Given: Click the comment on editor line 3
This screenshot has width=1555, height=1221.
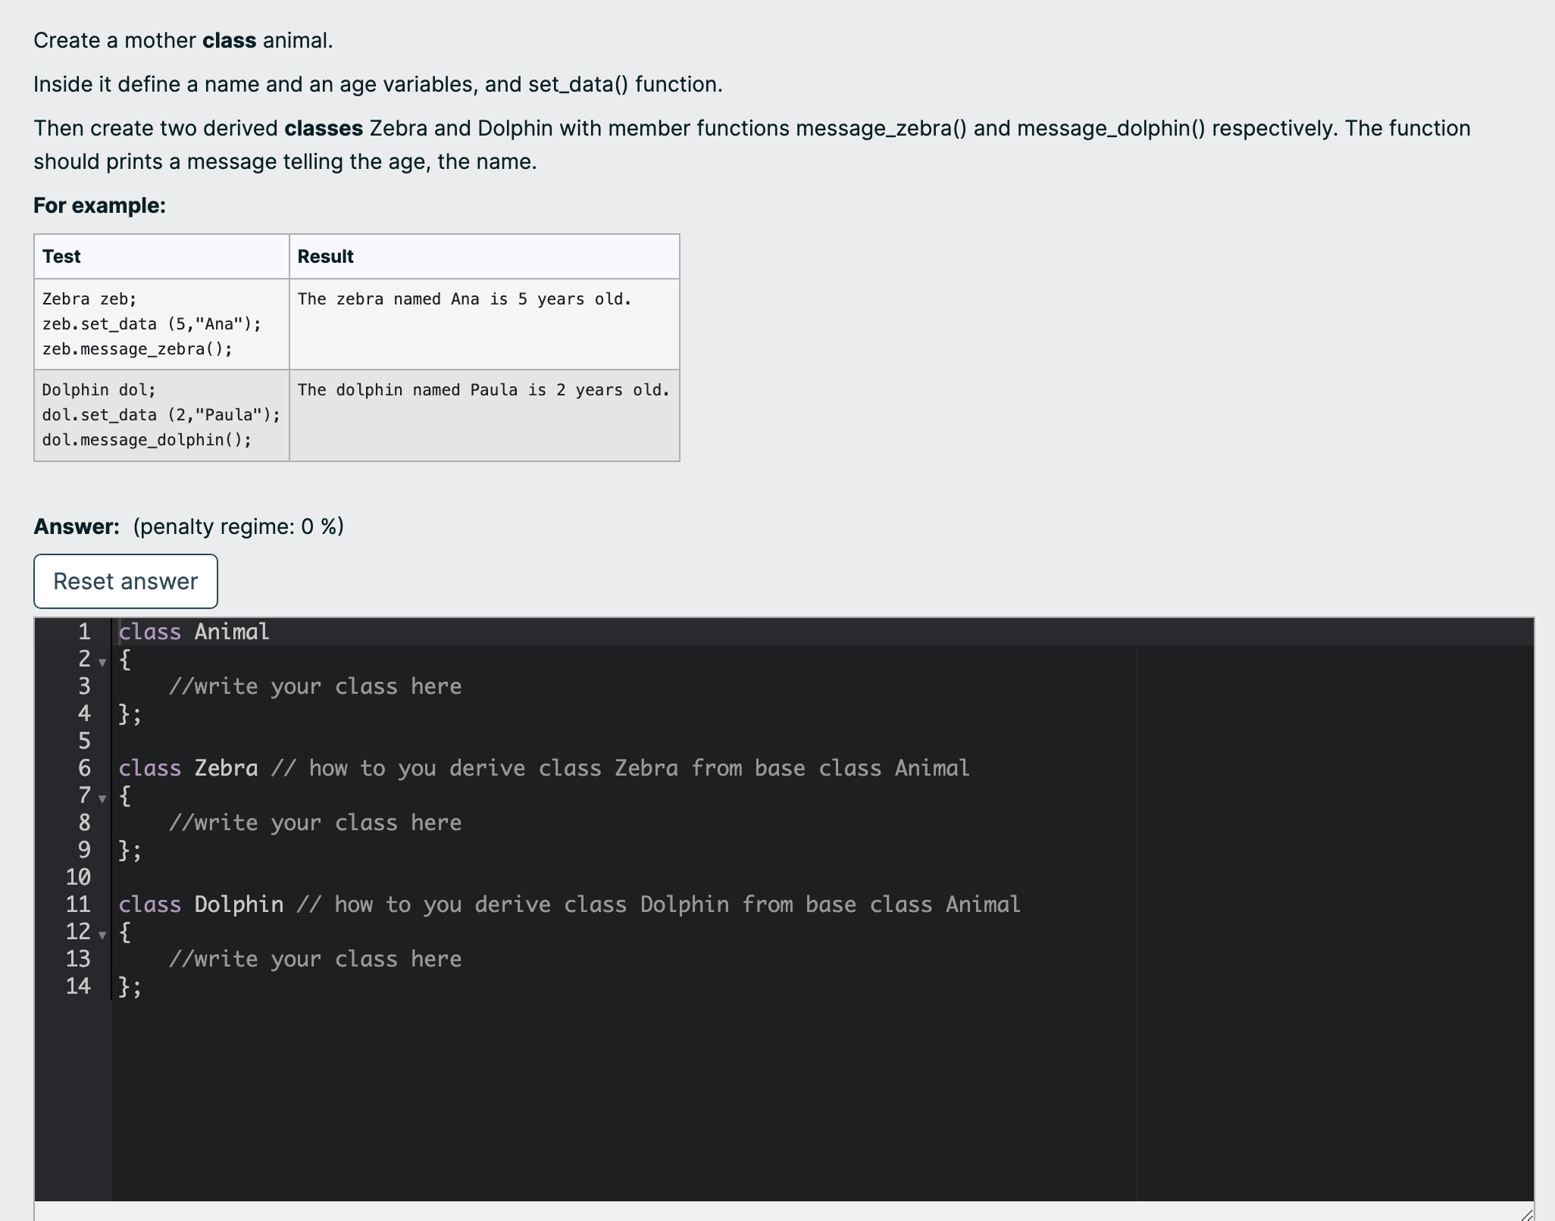Looking at the screenshot, I should 314,686.
